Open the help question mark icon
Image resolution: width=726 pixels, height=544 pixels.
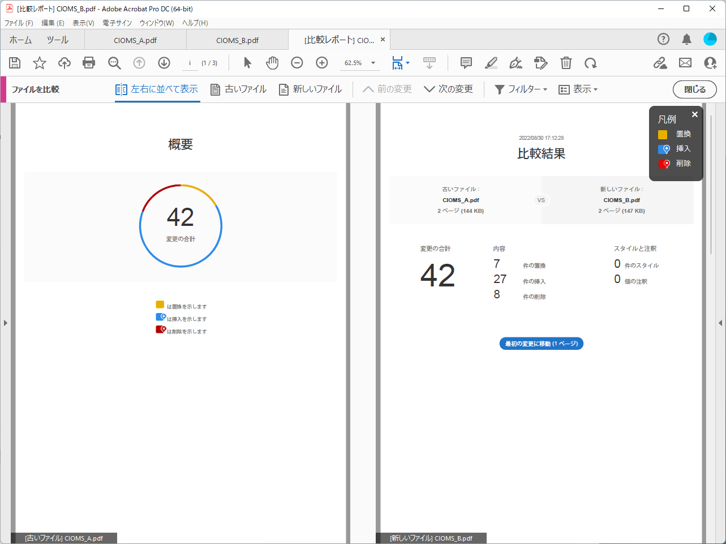coord(663,39)
